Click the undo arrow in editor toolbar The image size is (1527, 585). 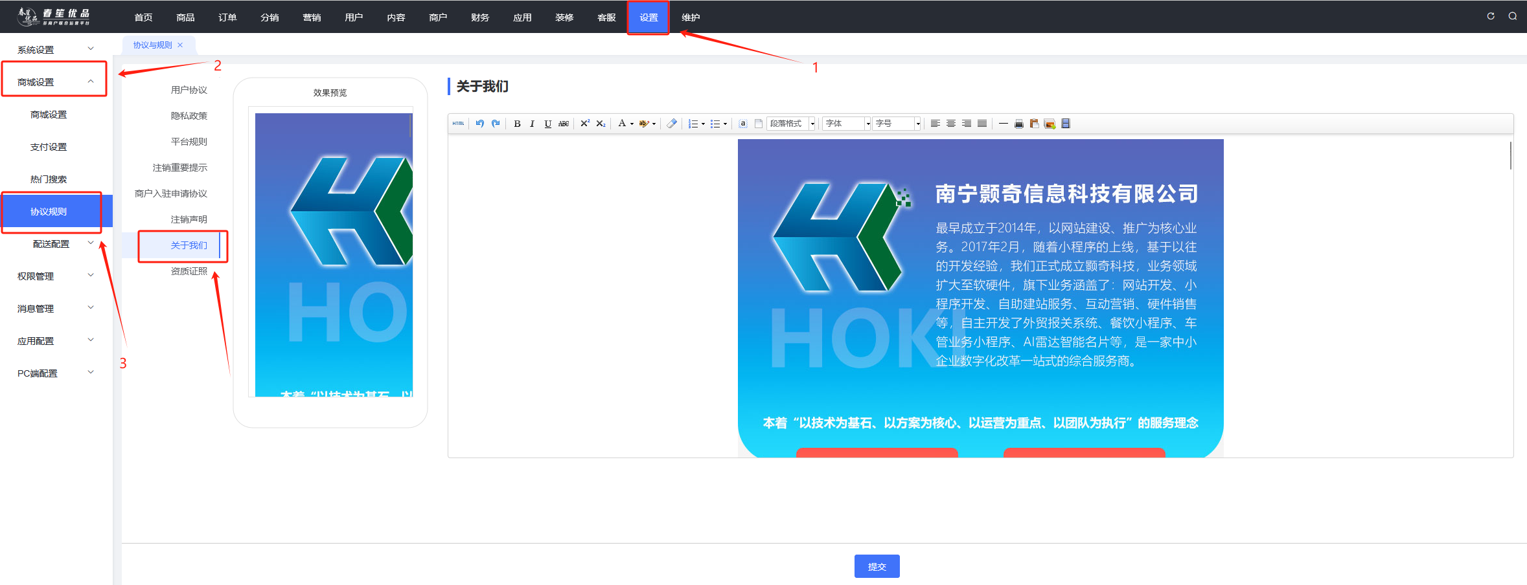480,124
